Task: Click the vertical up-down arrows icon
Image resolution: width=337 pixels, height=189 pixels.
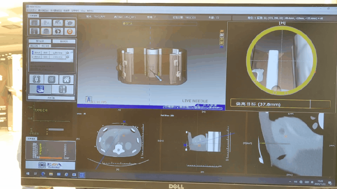Action: coord(62,89)
